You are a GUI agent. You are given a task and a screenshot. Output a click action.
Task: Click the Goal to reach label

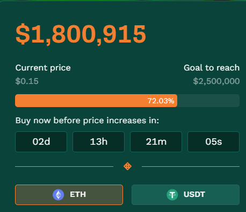click(212, 68)
